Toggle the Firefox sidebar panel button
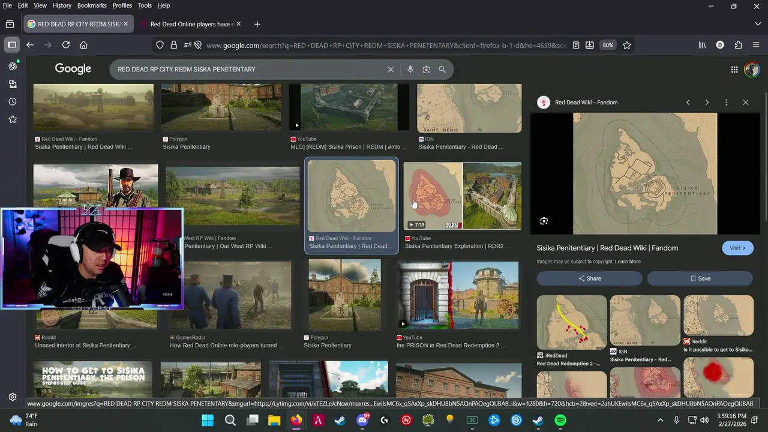Viewport: 768px width, 432px height. [11, 45]
